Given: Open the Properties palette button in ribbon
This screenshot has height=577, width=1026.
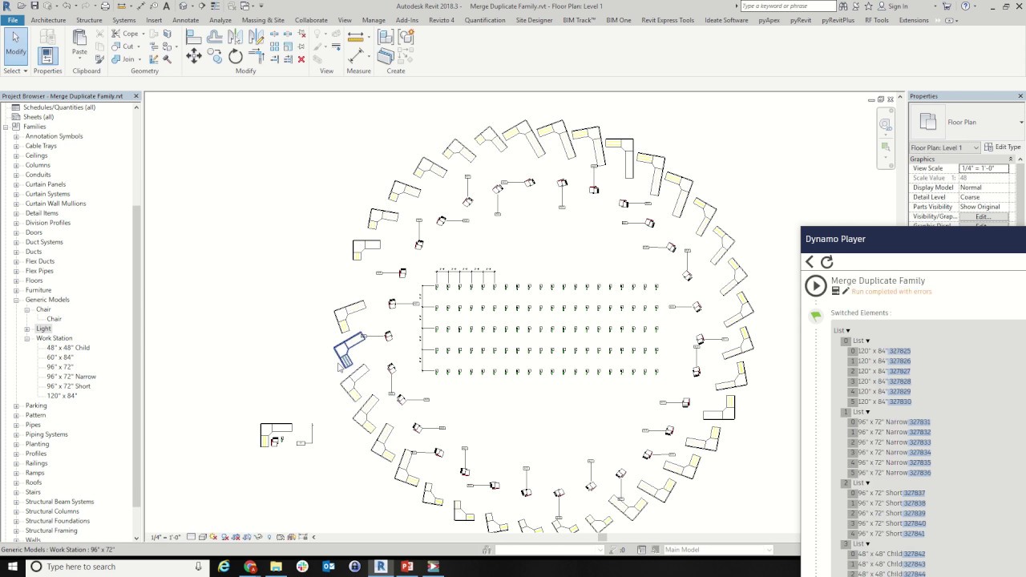Looking at the screenshot, I should tap(47, 55).
